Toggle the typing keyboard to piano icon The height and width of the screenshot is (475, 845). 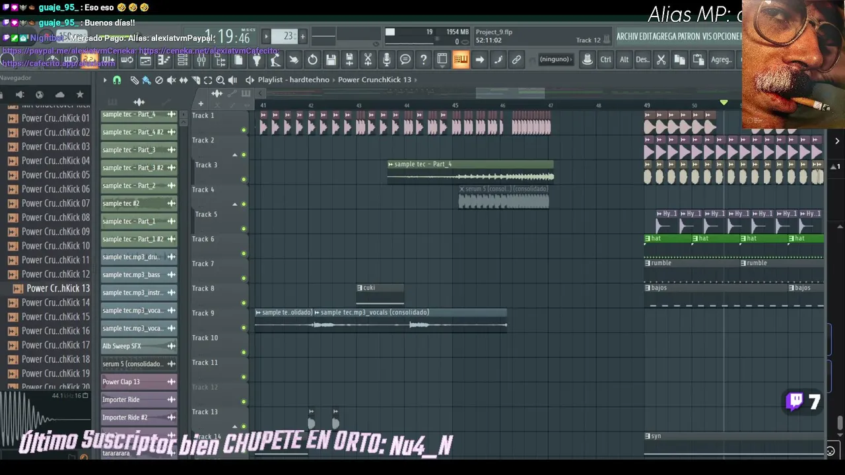click(461, 60)
